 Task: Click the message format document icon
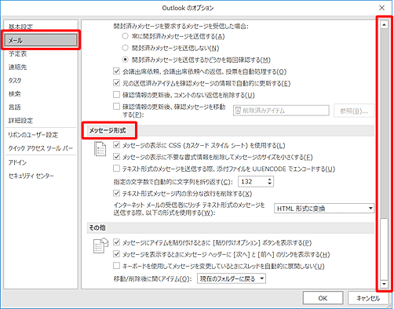(100, 149)
